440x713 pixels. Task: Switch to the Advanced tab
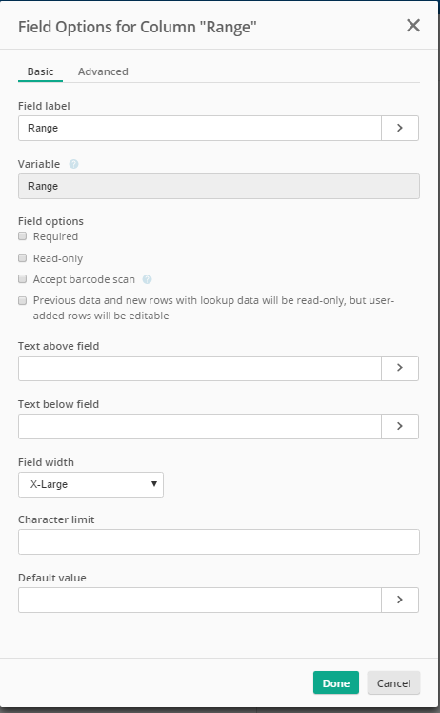point(103,71)
